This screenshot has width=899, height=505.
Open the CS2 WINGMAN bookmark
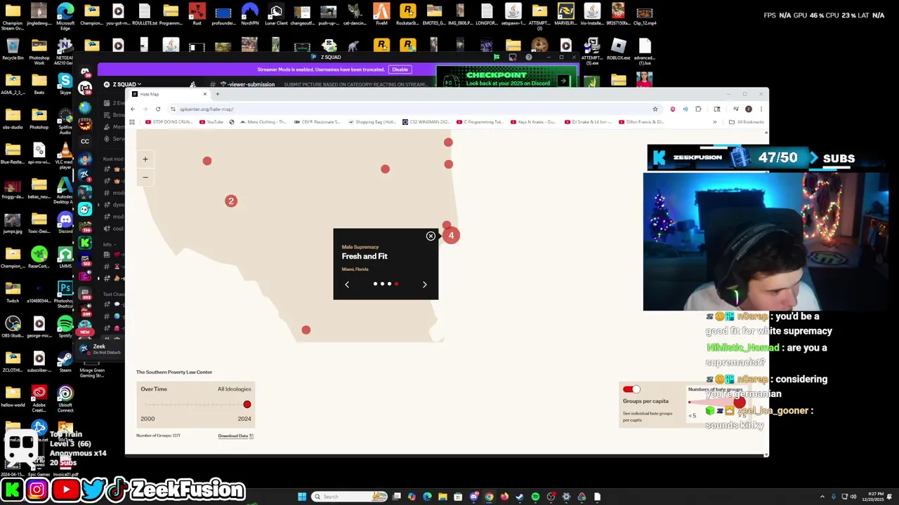426,122
